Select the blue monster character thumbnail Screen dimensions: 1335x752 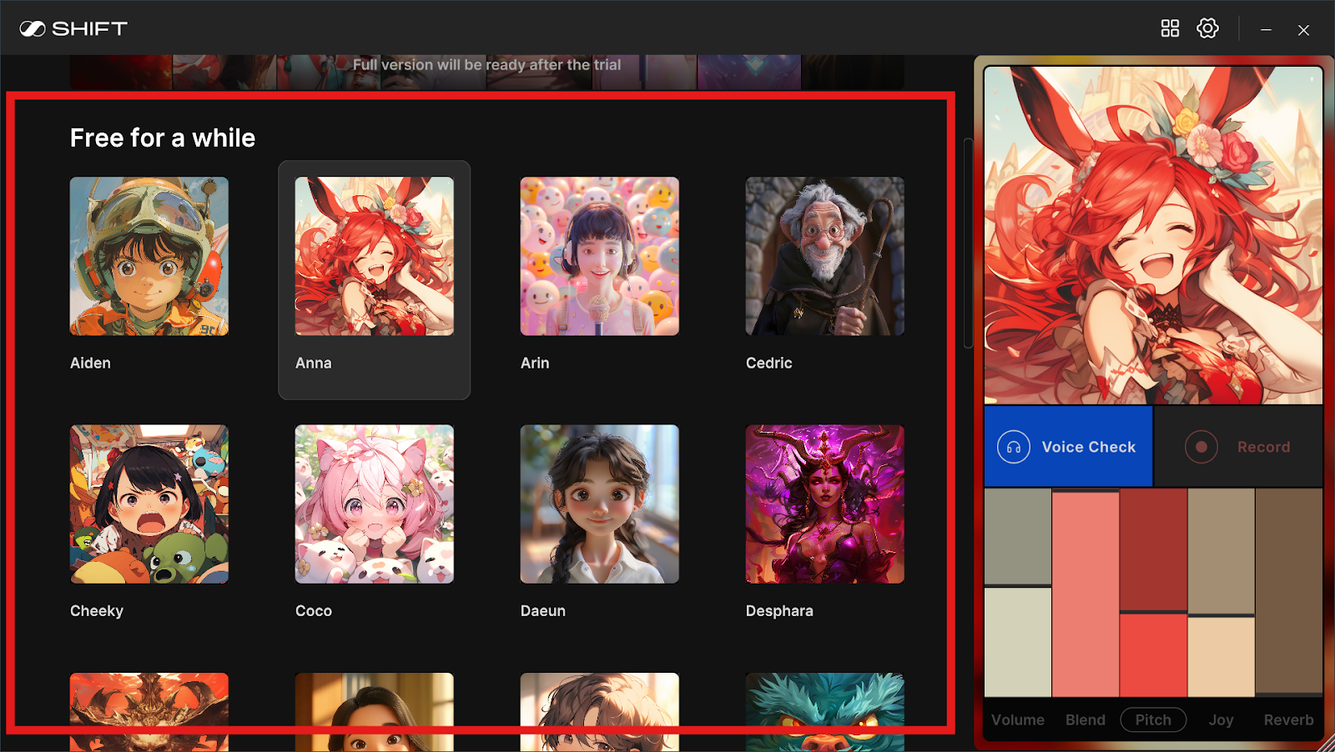coord(825,711)
